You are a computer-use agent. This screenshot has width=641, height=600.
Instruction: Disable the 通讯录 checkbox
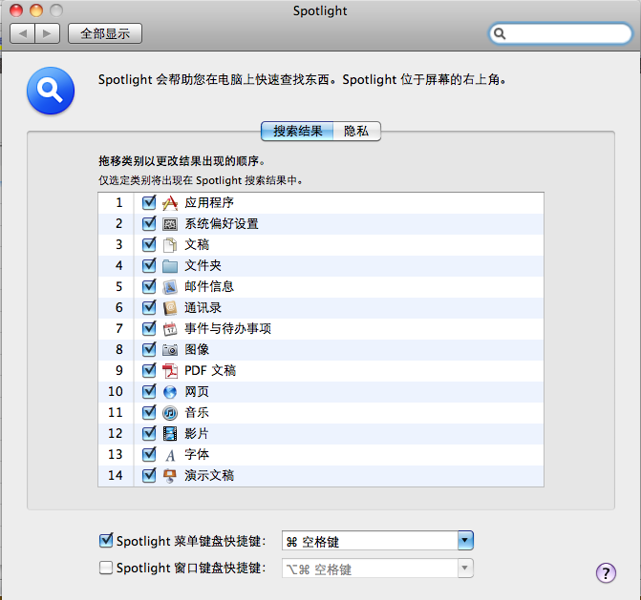coord(149,308)
